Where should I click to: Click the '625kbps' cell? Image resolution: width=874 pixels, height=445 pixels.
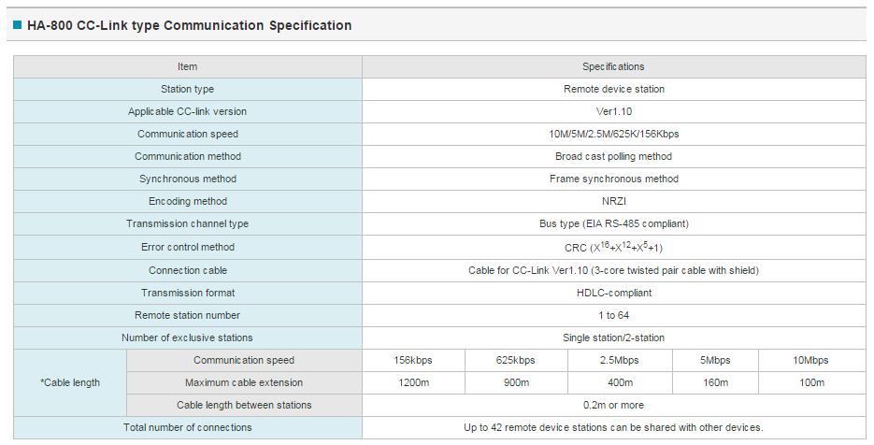tap(516, 360)
